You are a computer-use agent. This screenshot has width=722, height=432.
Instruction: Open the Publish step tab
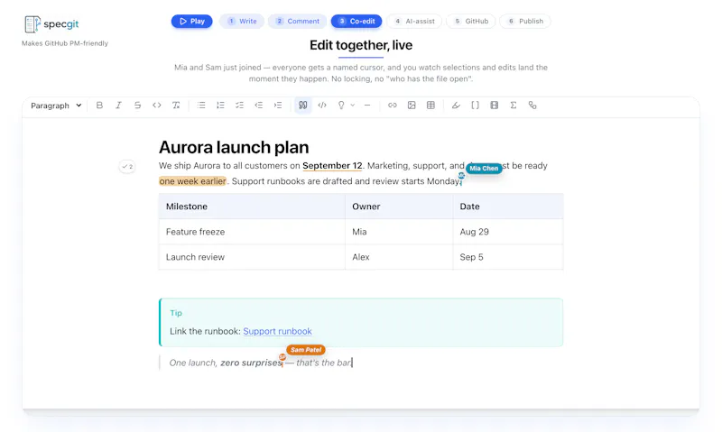pyautogui.click(x=525, y=21)
